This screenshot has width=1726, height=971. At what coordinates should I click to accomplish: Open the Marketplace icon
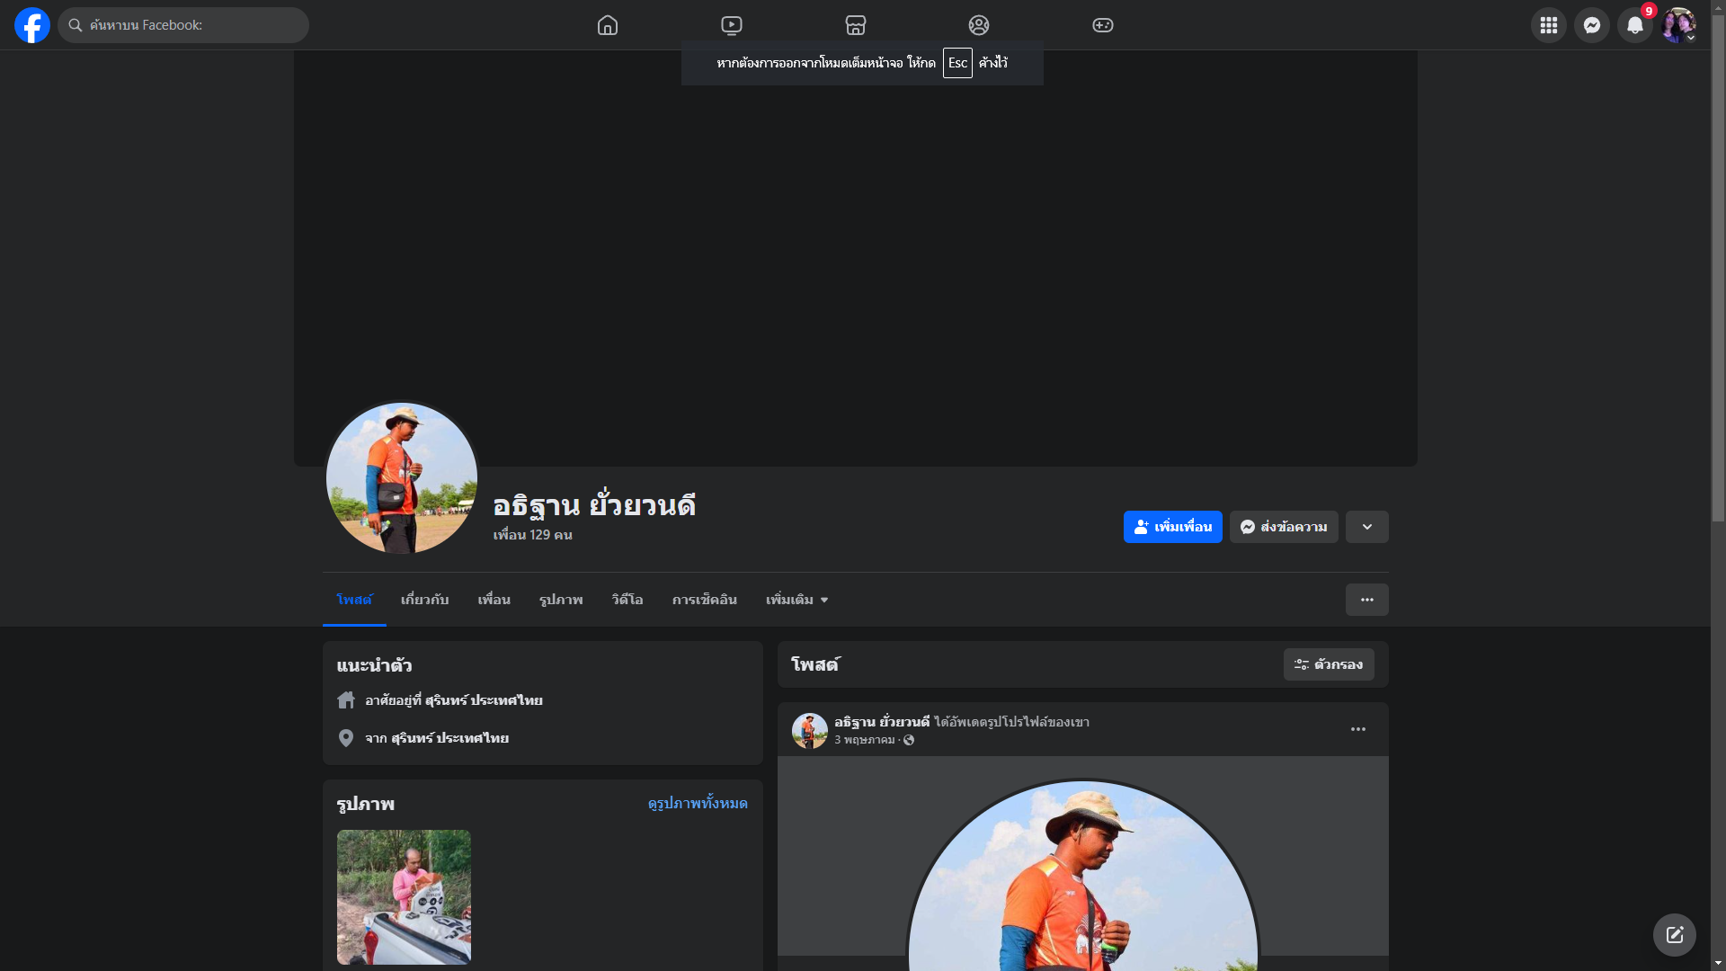tap(856, 25)
